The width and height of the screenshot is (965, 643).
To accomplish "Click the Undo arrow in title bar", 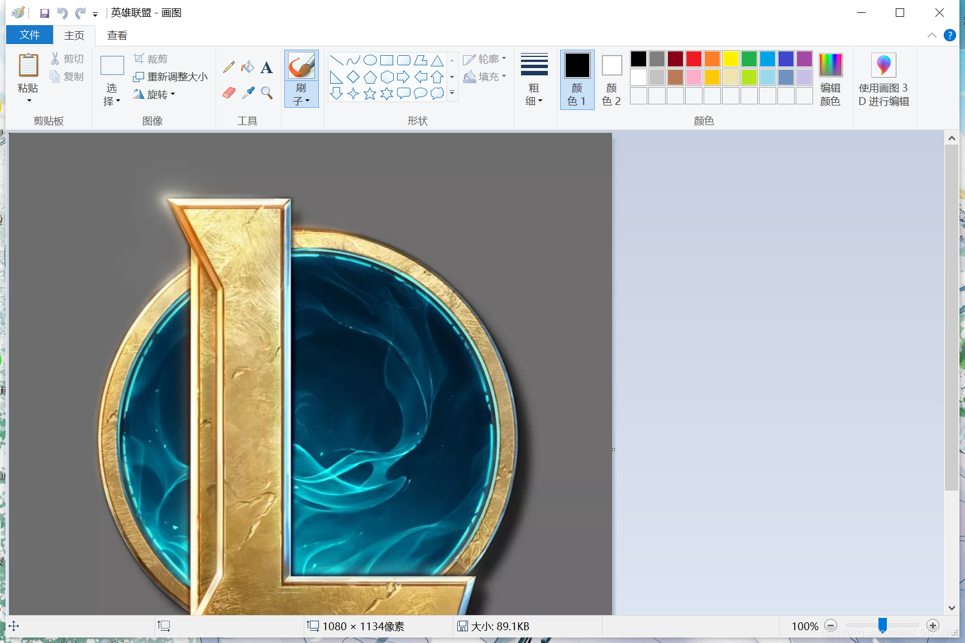I will click(x=63, y=13).
